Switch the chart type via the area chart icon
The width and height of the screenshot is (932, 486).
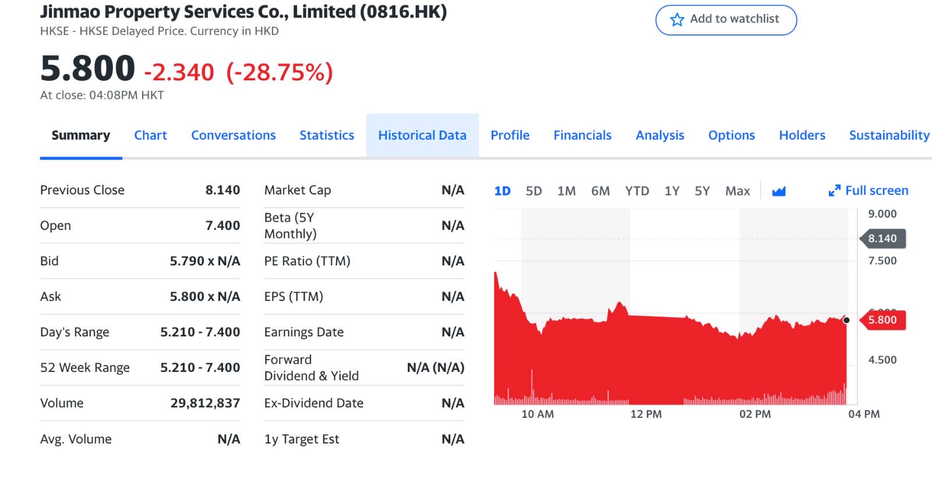[779, 191]
